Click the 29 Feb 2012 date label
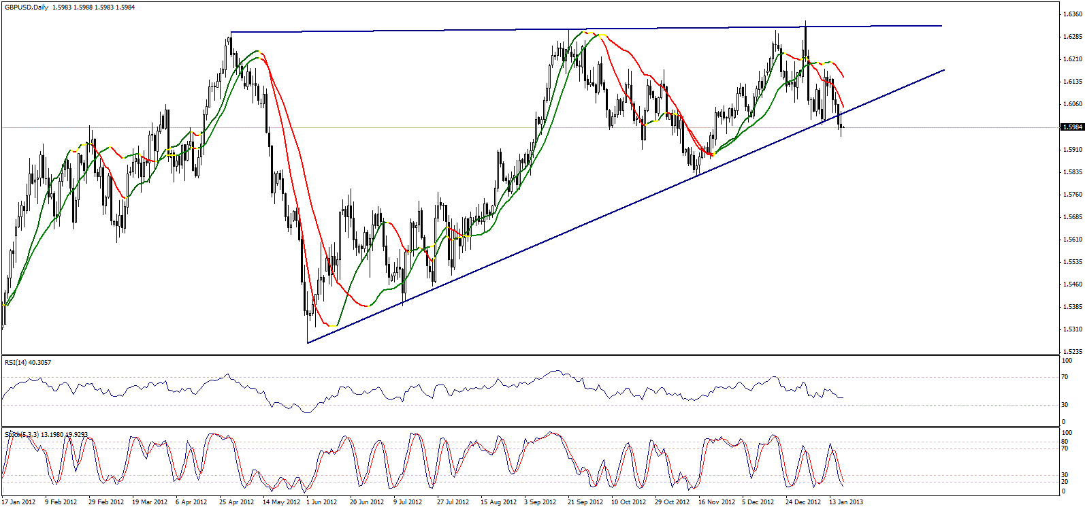This screenshot has width=1085, height=507. point(106,502)
